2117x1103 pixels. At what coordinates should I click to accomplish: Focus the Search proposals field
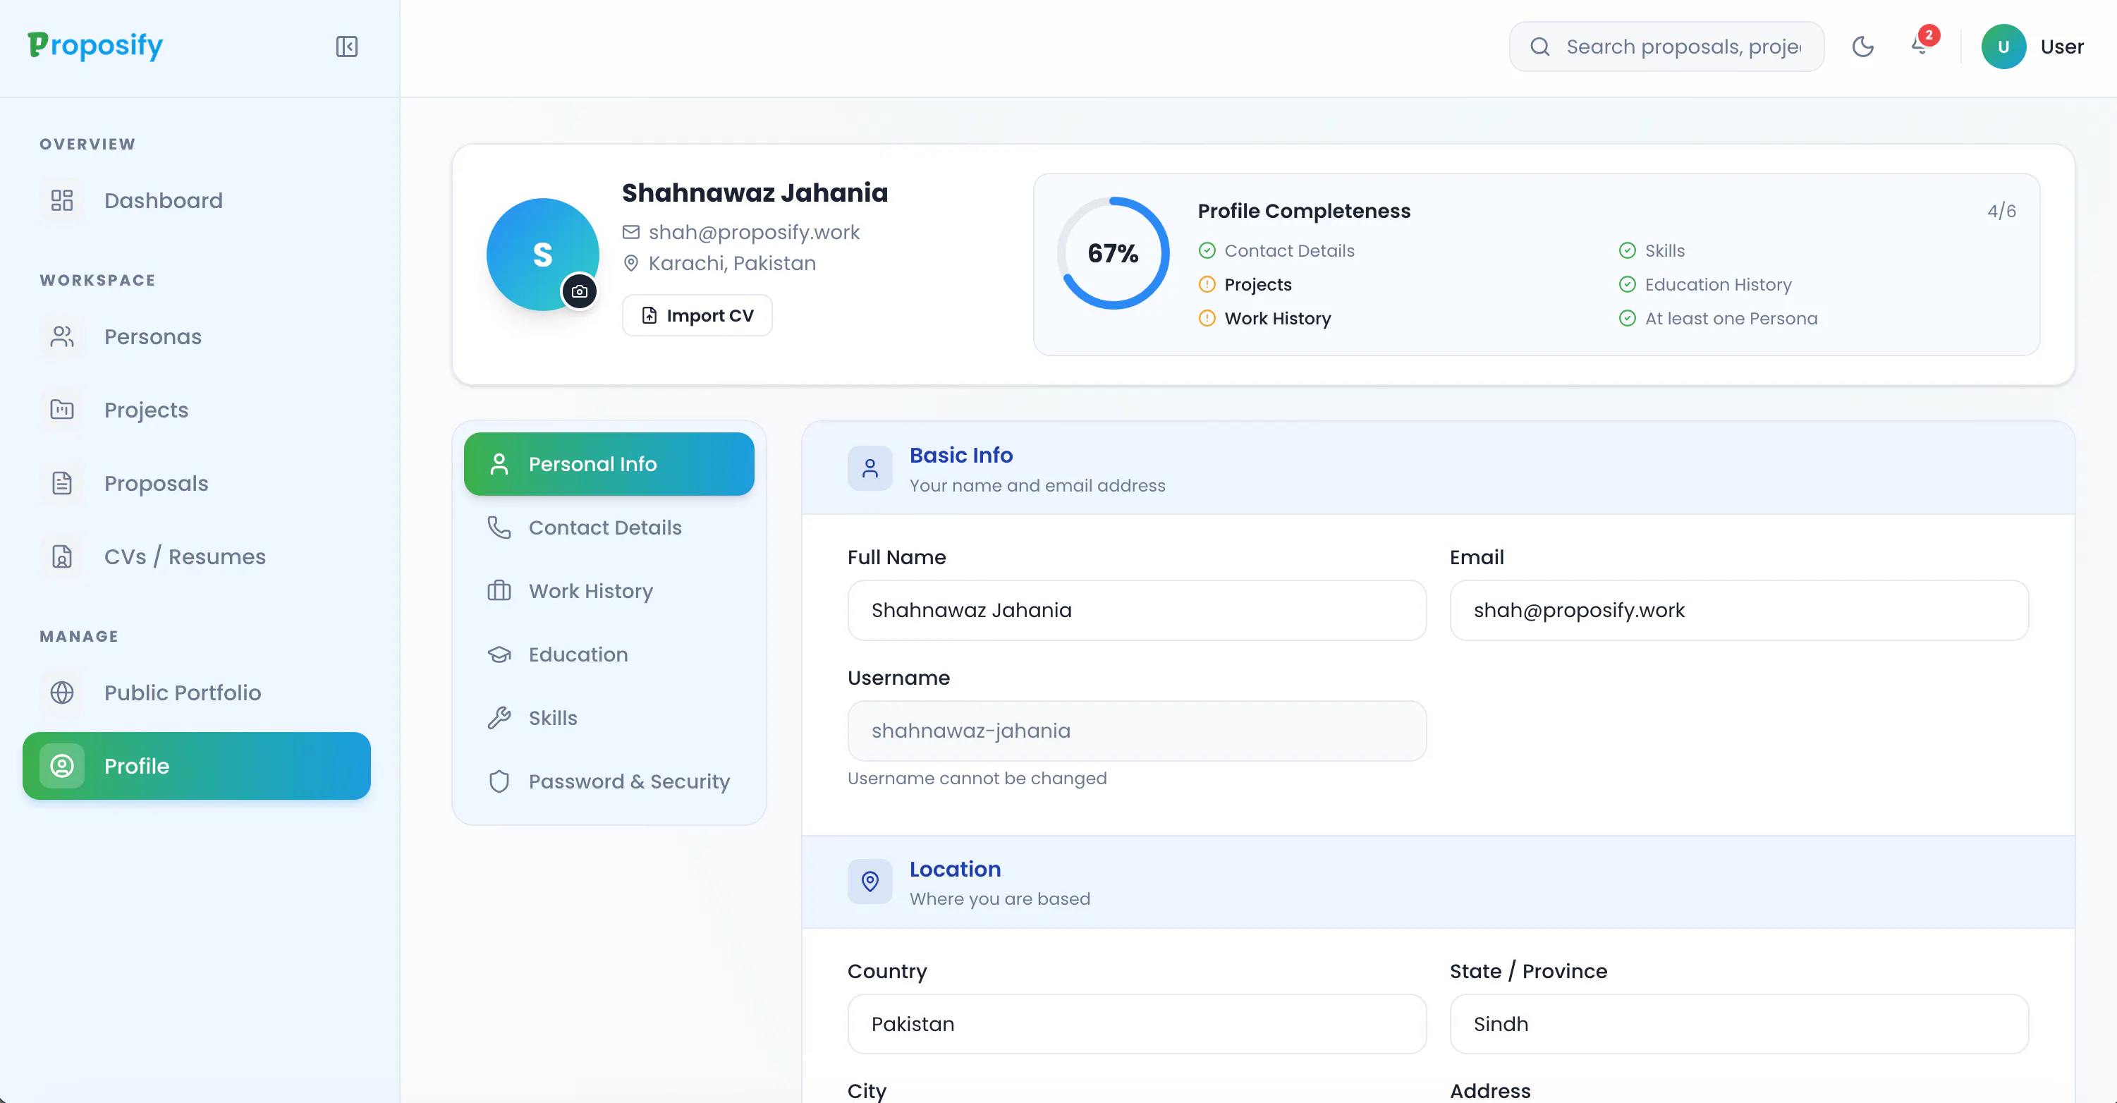click(x=1666, y=47)
